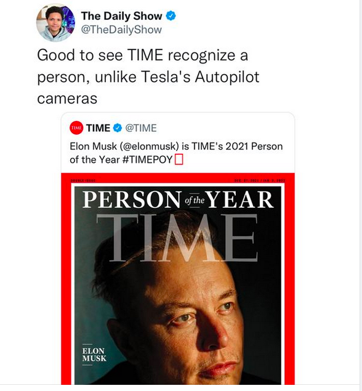Select the main tweet text about Autopilot cameras
This screenshot has height=391, width=362.
(148, 76)
